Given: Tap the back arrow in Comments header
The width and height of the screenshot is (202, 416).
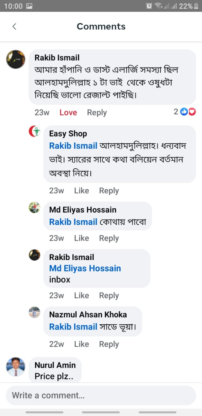Looking at the screenshot, I should (x=14, y=27).
